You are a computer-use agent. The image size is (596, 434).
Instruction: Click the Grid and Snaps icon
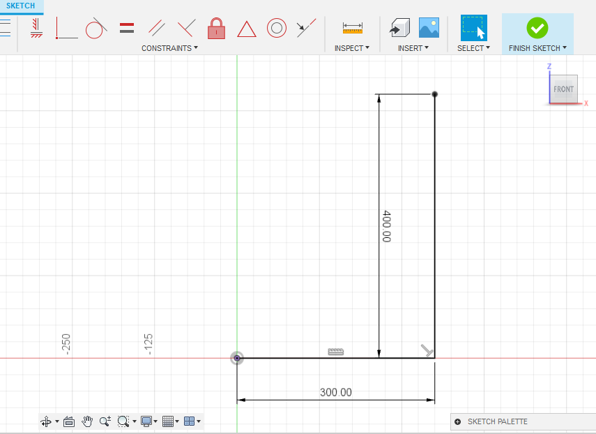167,421
